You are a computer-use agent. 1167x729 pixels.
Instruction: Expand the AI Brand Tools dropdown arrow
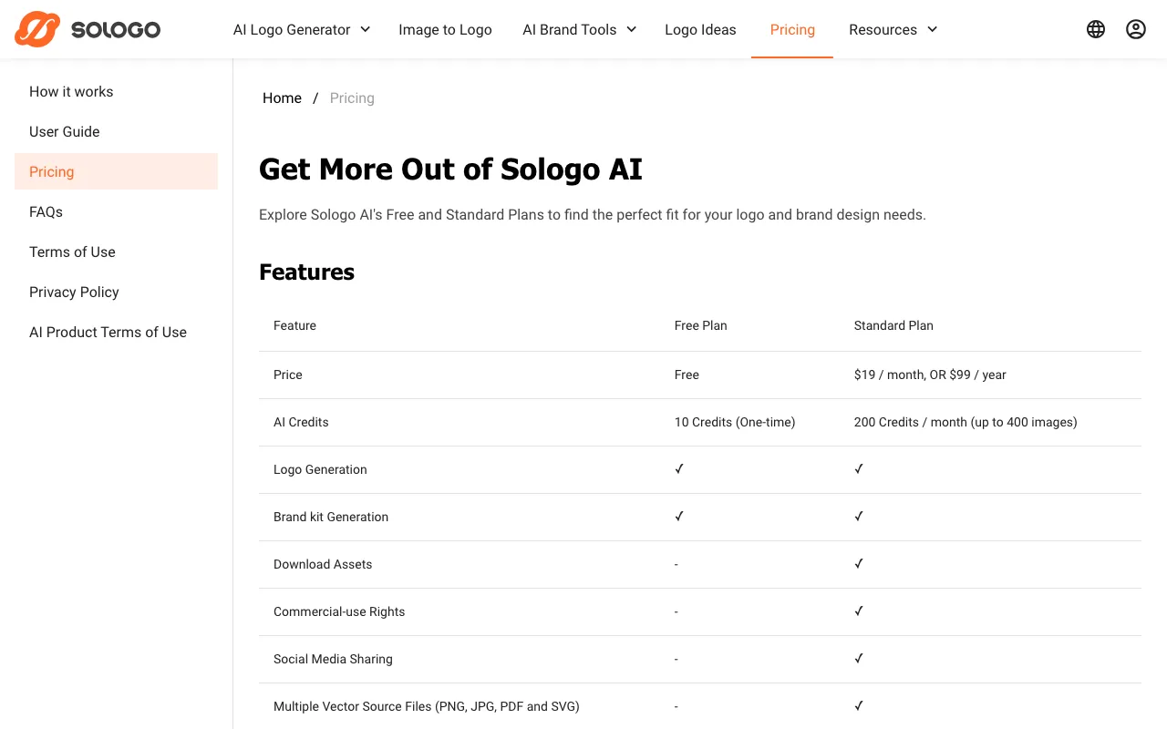tap(631, 29)
